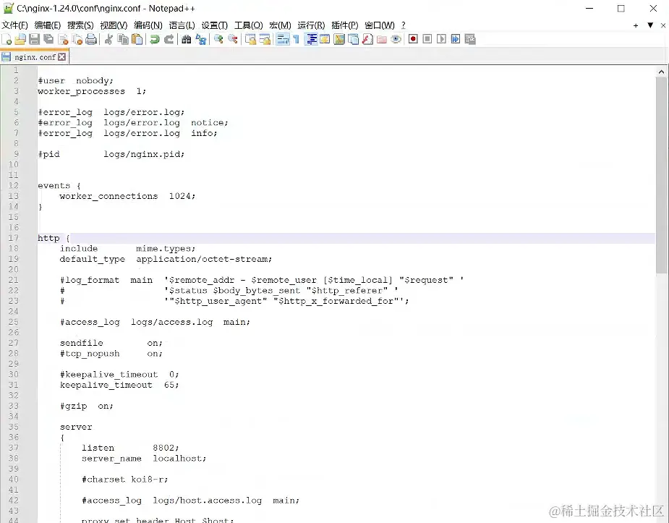The image size is (669, 523).
Task: Open the Function List panel icon
Action: click(367, 39)
